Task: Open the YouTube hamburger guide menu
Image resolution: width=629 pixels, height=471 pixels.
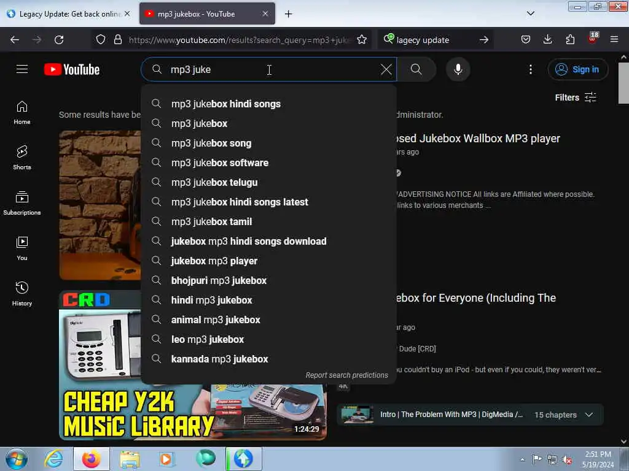Action: pos(22,69)
